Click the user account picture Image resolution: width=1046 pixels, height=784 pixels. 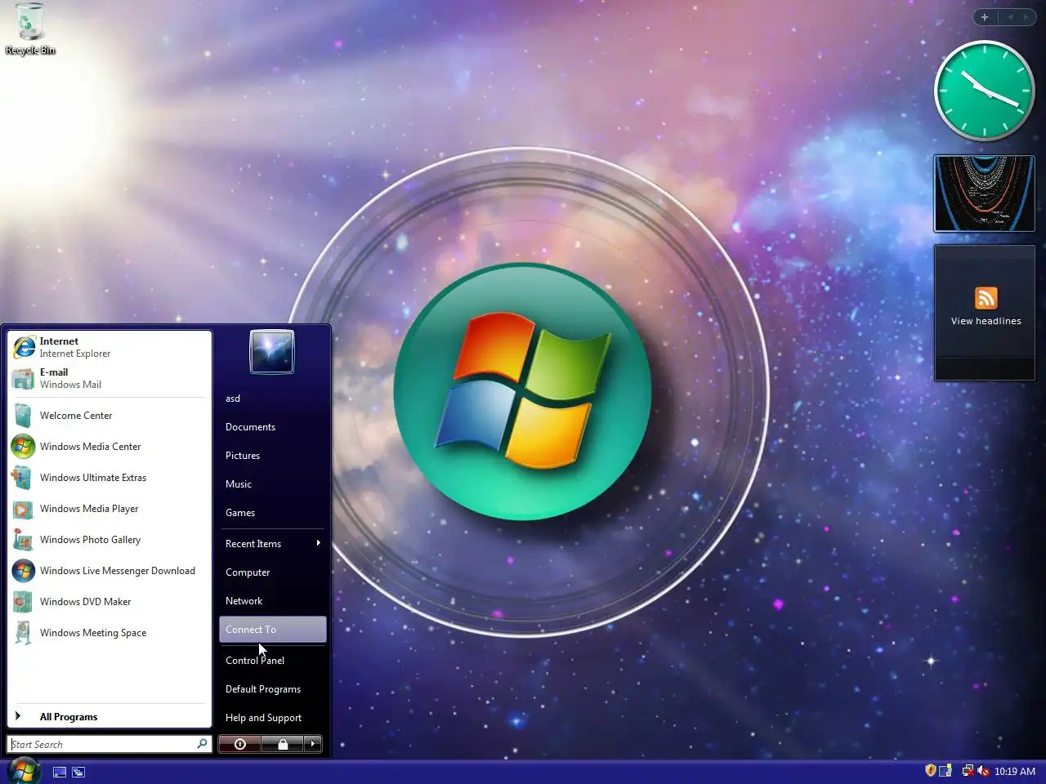tap(272, 352)
